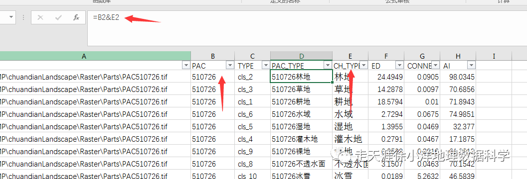Confirm formula with the checkmark icon
527x179 pixels.
pyautogui.click(x=58, y=17)
